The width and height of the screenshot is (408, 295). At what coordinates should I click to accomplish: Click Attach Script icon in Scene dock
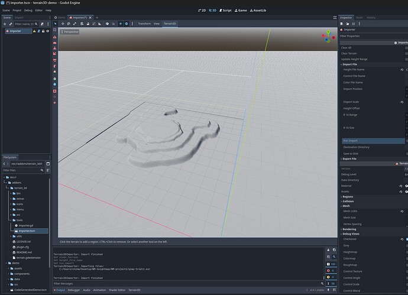[x=42, y=24]
